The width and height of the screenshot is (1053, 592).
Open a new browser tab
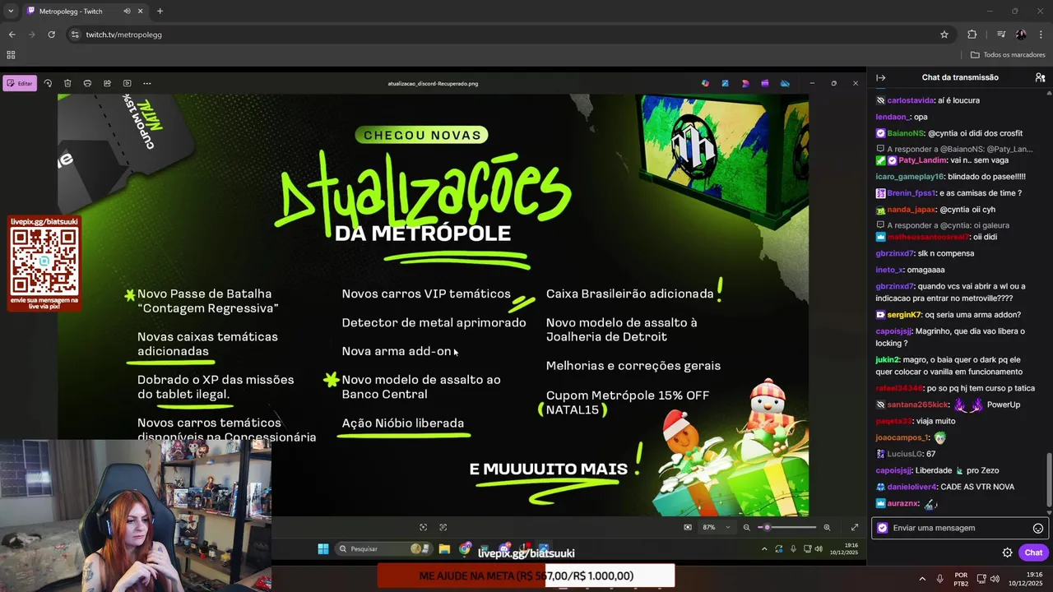click(160, 12)
